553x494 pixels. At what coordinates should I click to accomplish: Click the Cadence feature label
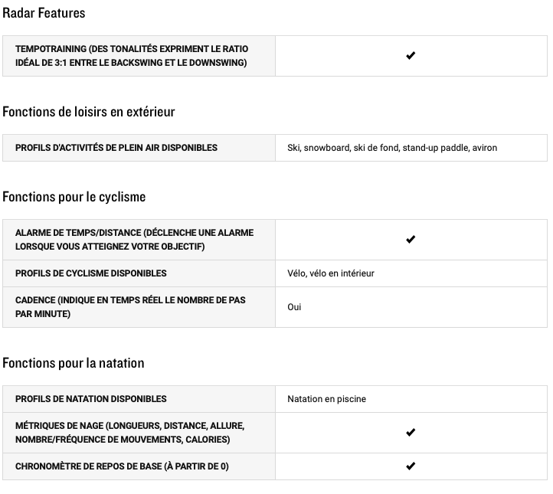tap(130, 307)
